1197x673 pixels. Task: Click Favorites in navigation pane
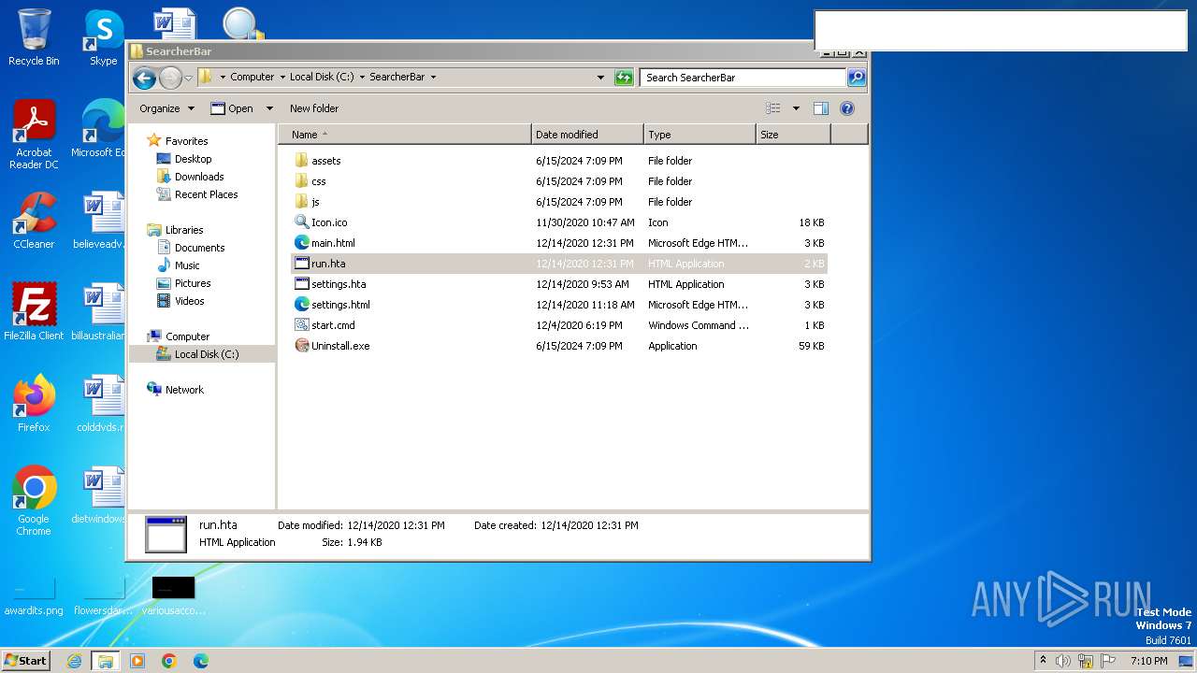point(186,141)
